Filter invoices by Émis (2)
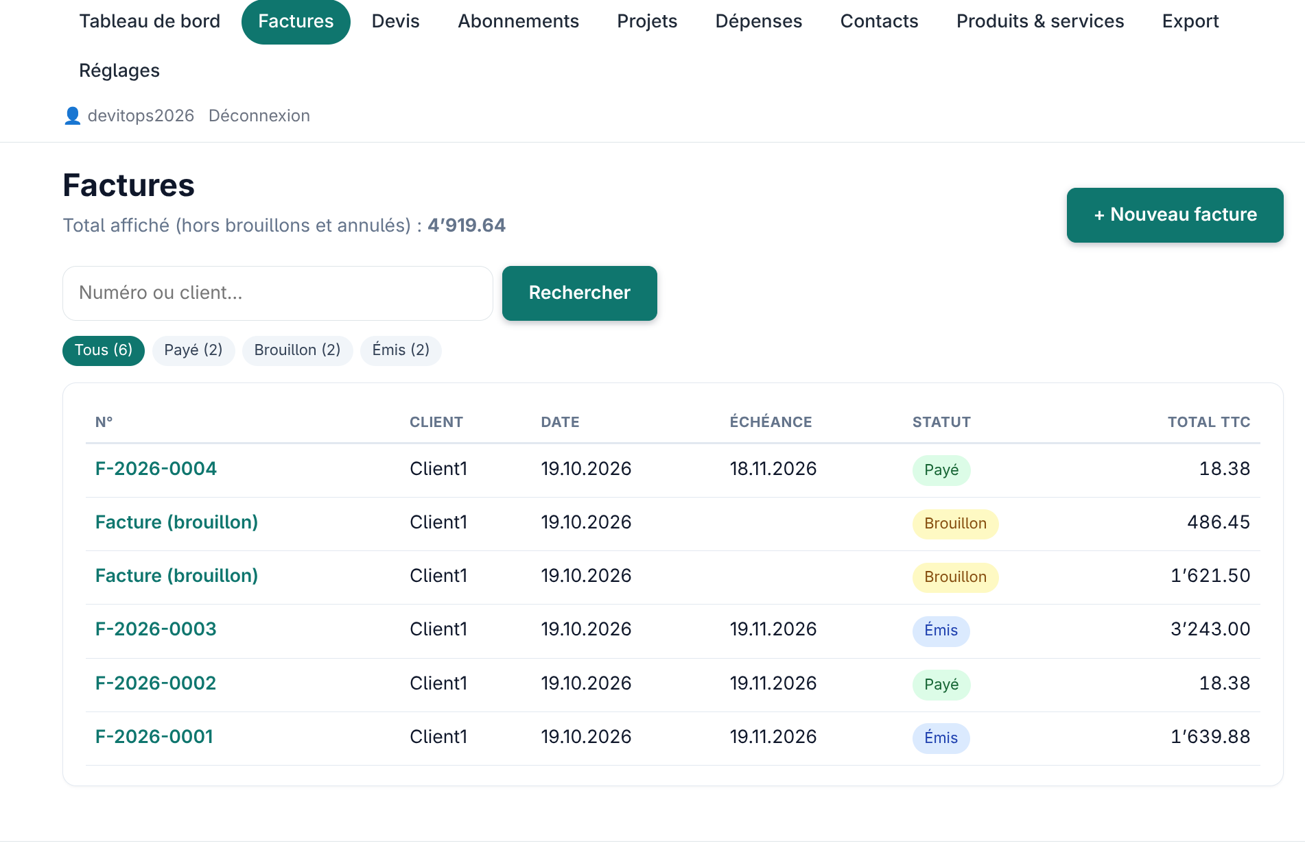 click(401, 351)
